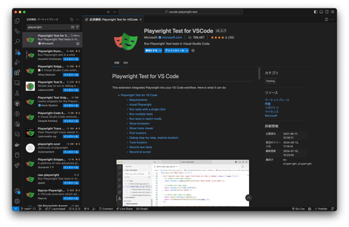Start a Live Share session from the status bar
The image size is (349, 227).
124,208
